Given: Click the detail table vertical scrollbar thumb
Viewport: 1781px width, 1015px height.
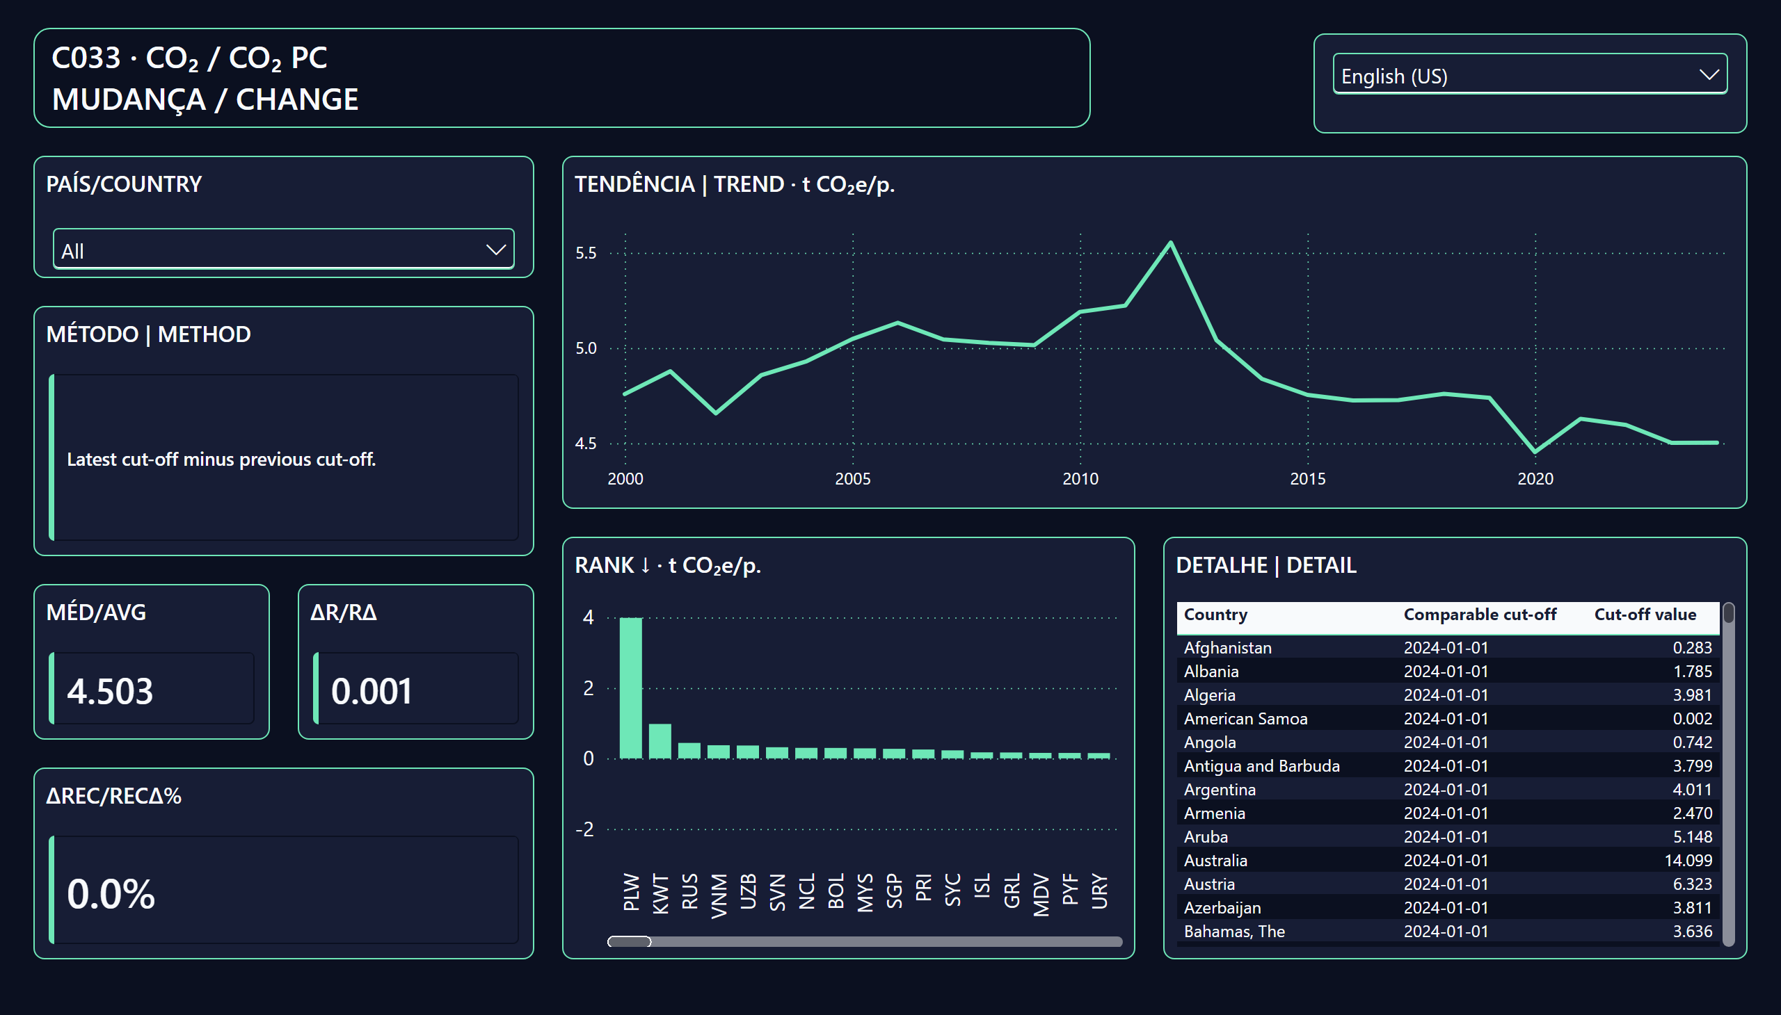Looking at the screenshot, I should point(1729,613).
